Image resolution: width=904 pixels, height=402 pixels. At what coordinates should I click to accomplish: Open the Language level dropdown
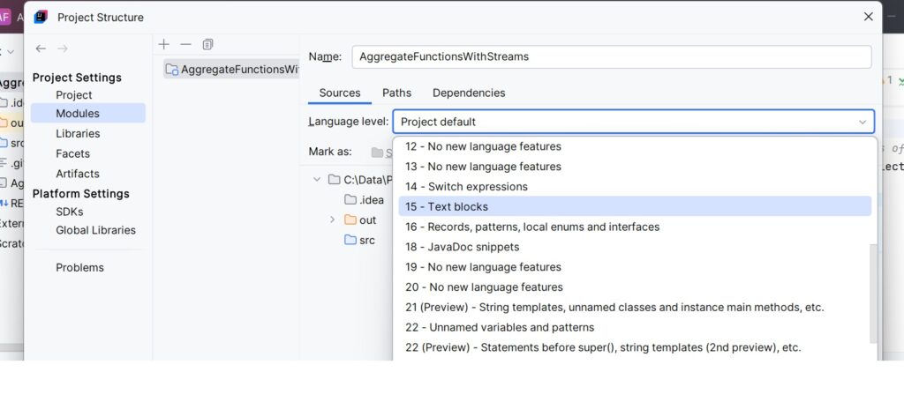633,122
